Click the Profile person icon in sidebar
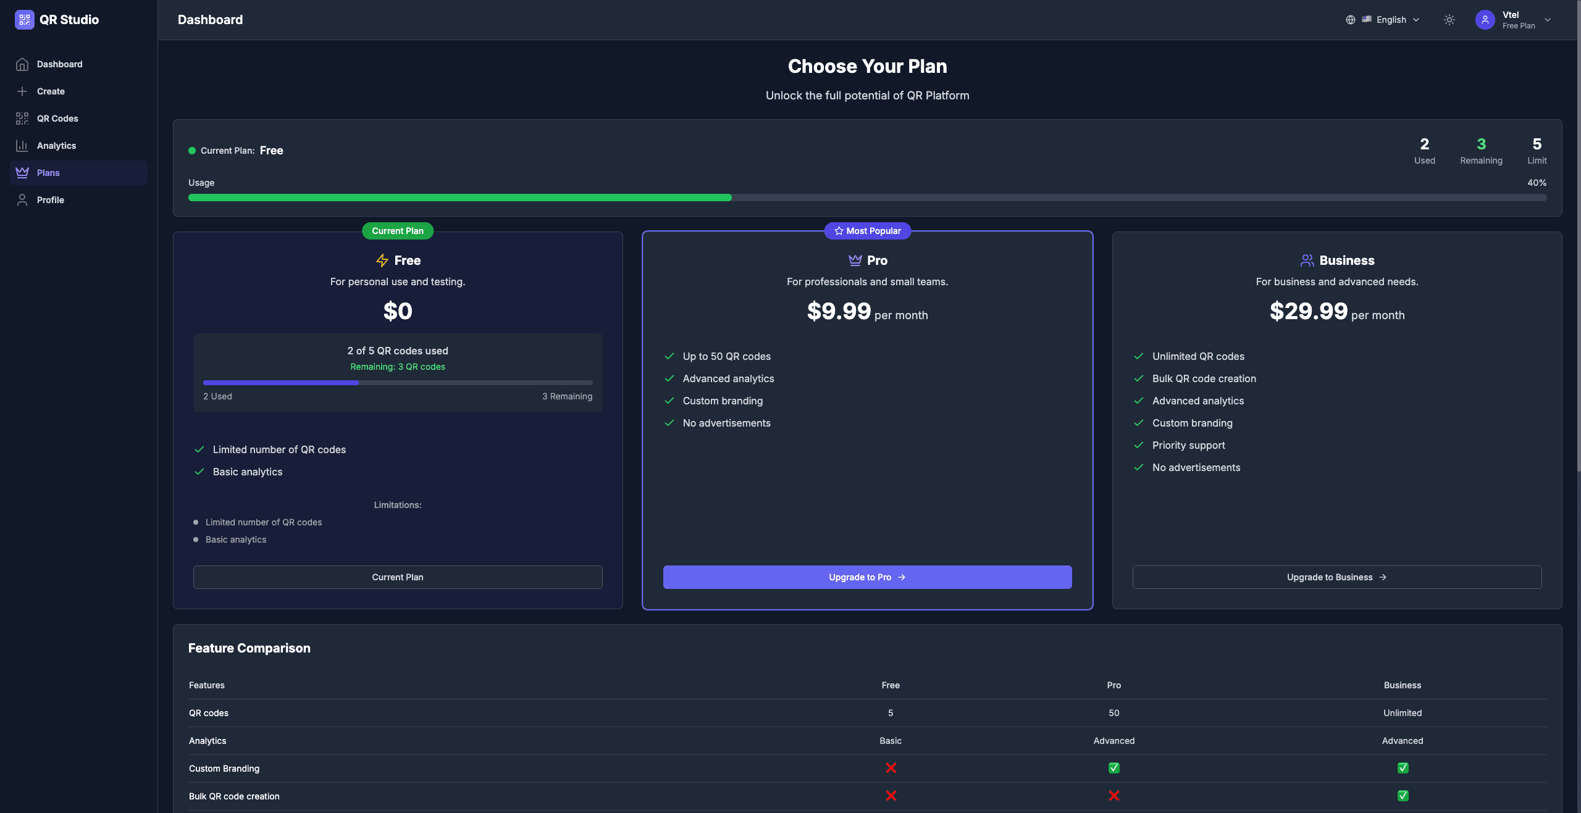Viewport: 1581px width, 813px height. (x=22, y=200)
